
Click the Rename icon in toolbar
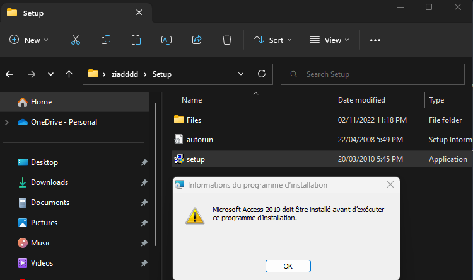[x=166, y=40]
